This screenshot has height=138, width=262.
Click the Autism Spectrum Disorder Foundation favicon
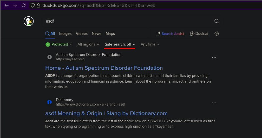pos(49,57)
